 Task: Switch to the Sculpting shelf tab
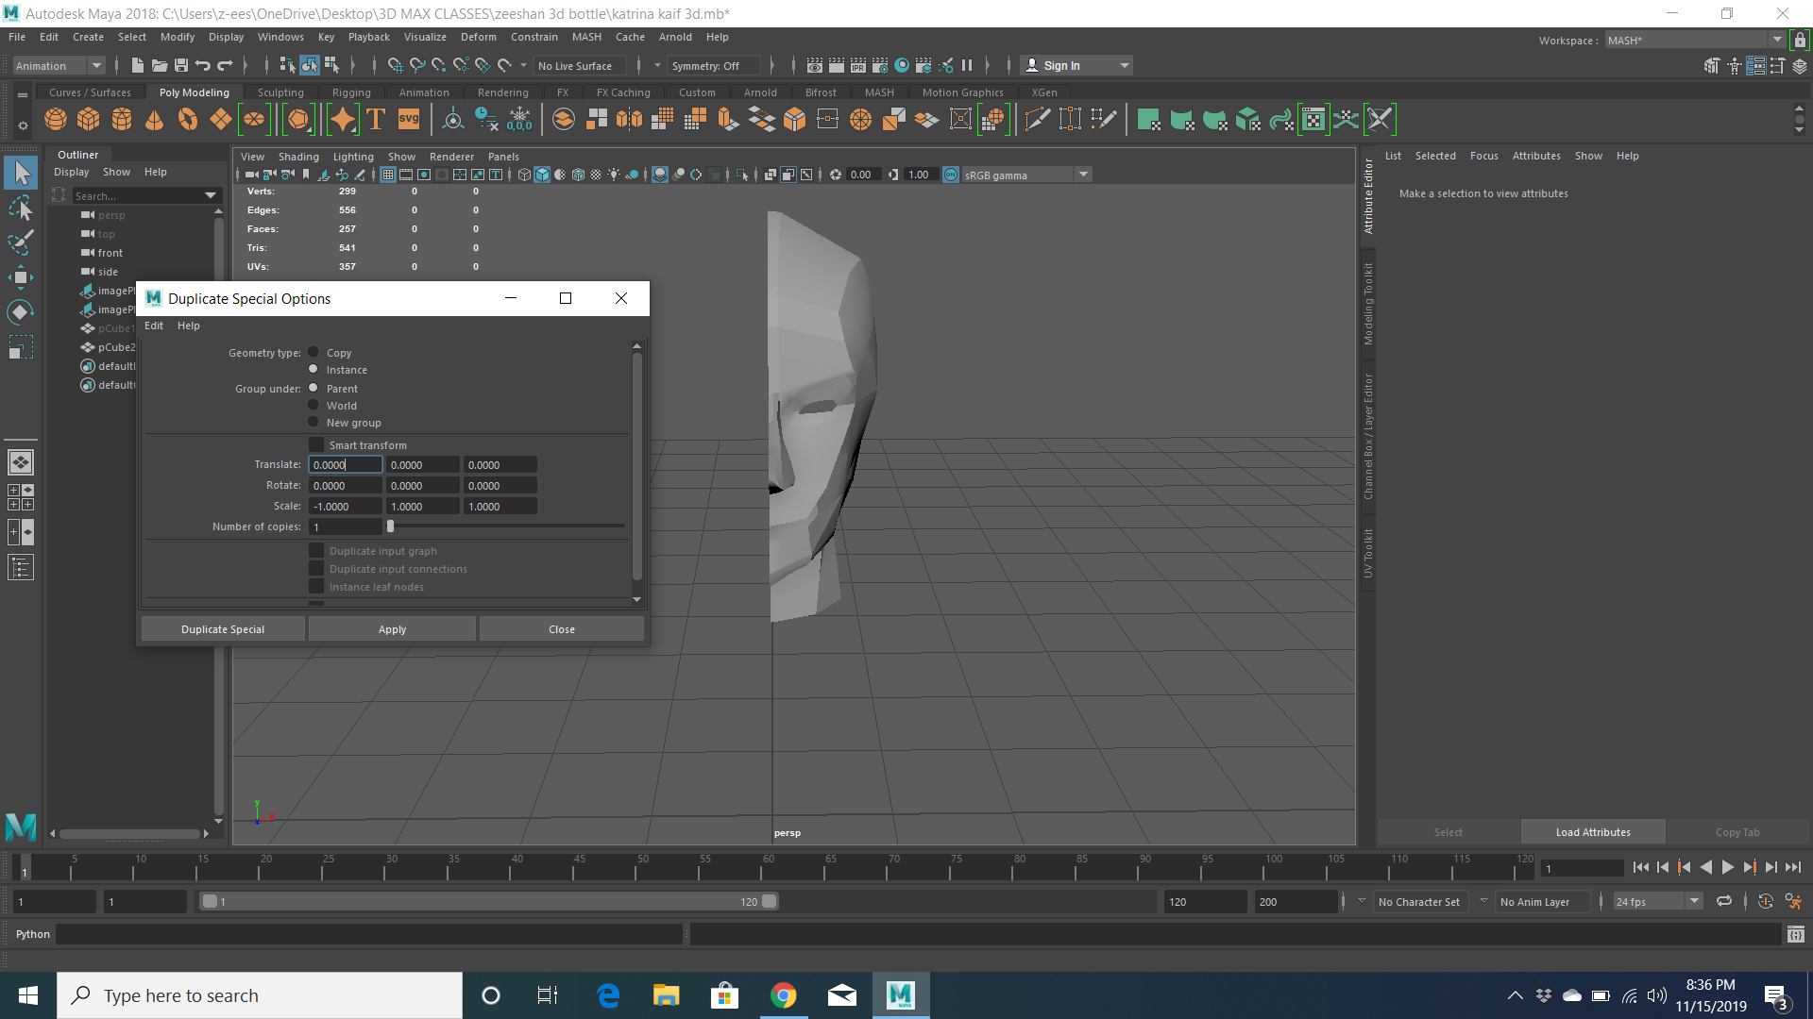pyautogui.click(x=280, y=92)
